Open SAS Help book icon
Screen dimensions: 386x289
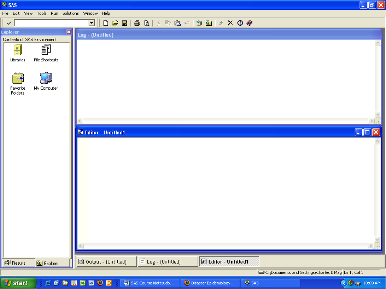pyautogui.click(x=249, y=23)
